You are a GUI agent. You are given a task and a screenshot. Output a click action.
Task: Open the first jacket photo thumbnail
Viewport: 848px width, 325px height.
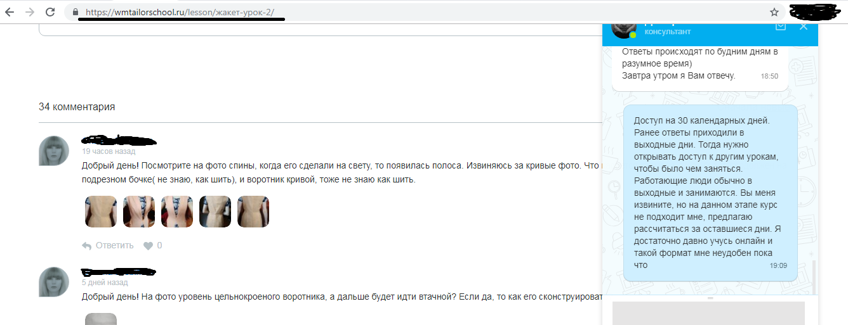coord(101,212)
